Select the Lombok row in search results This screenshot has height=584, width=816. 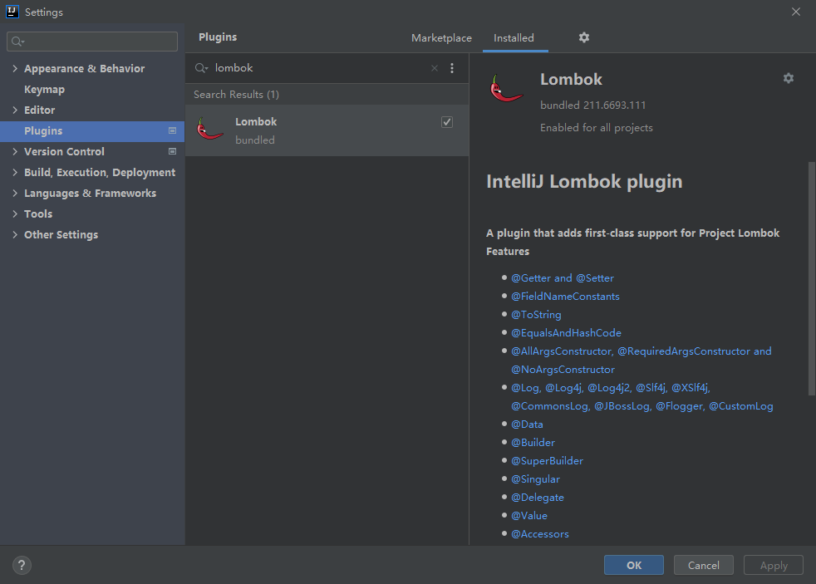coord(327,130)
